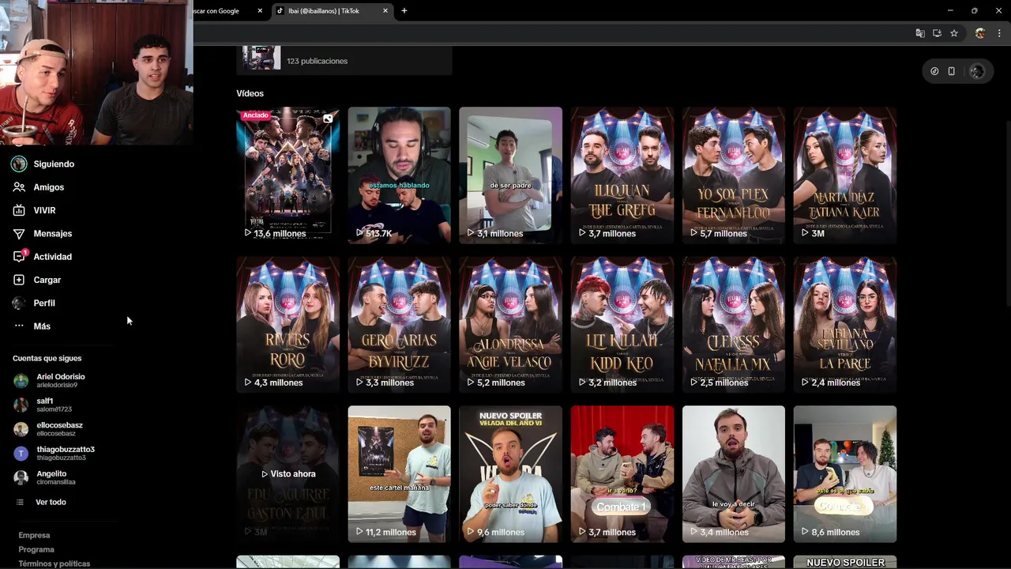This screenshot has width=1011, height=569.
Task: Open the Alondrissa vs Angie Velasco video
Action: (510, 325)
